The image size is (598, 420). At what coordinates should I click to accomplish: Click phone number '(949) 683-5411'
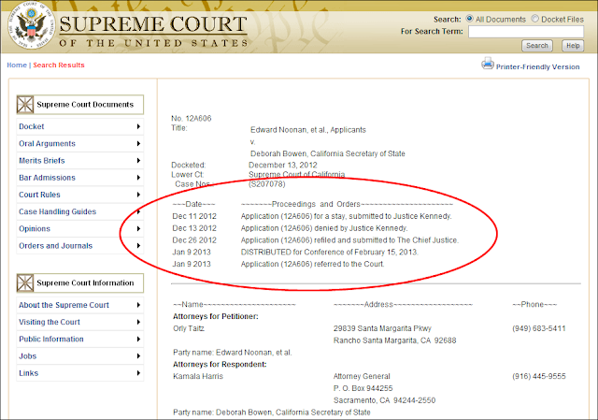tap(539, 328)
